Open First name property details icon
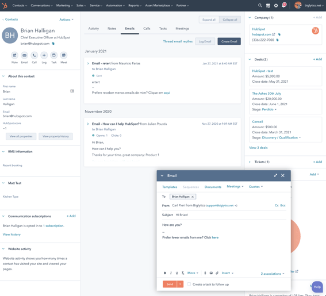326x296 pixels. tap(72, 91)
